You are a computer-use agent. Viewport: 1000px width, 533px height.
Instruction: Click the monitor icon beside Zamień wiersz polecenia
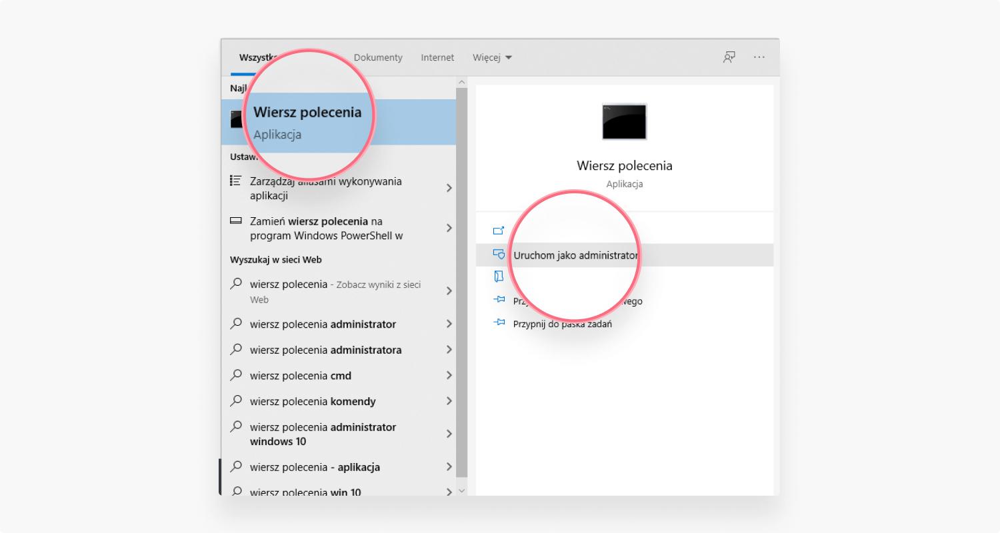click(235, 221)
